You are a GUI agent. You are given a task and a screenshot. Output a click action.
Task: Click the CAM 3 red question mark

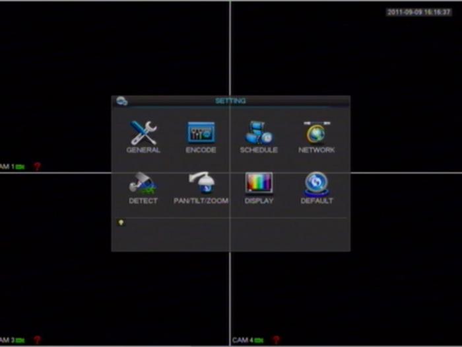coord(37,340)
